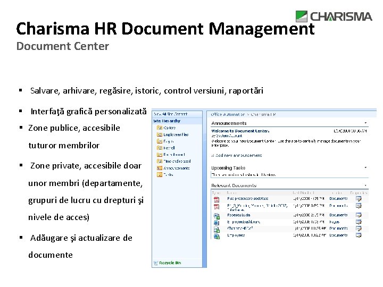Click the Recycle Bin link text
This screenshot has height=287, width=383.
click(x=170, y=263)
